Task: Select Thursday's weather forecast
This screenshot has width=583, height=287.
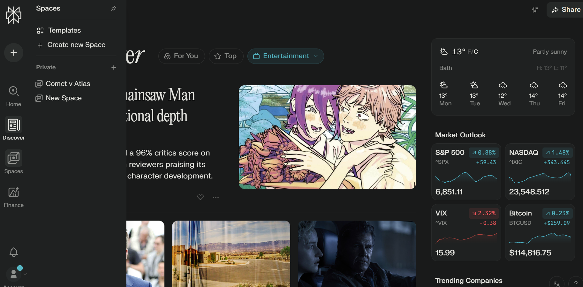Action: coord(534,94)
